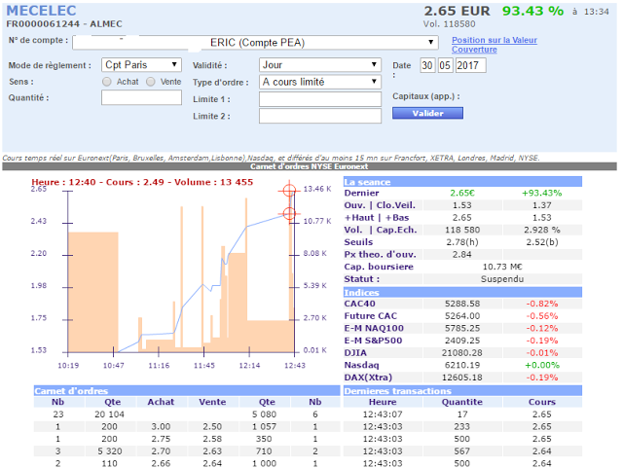Image resolution: width=623 pixels, height=468 pixels.
Task: Click the upper red crosshair chart marker
Action: click(289, 191)
